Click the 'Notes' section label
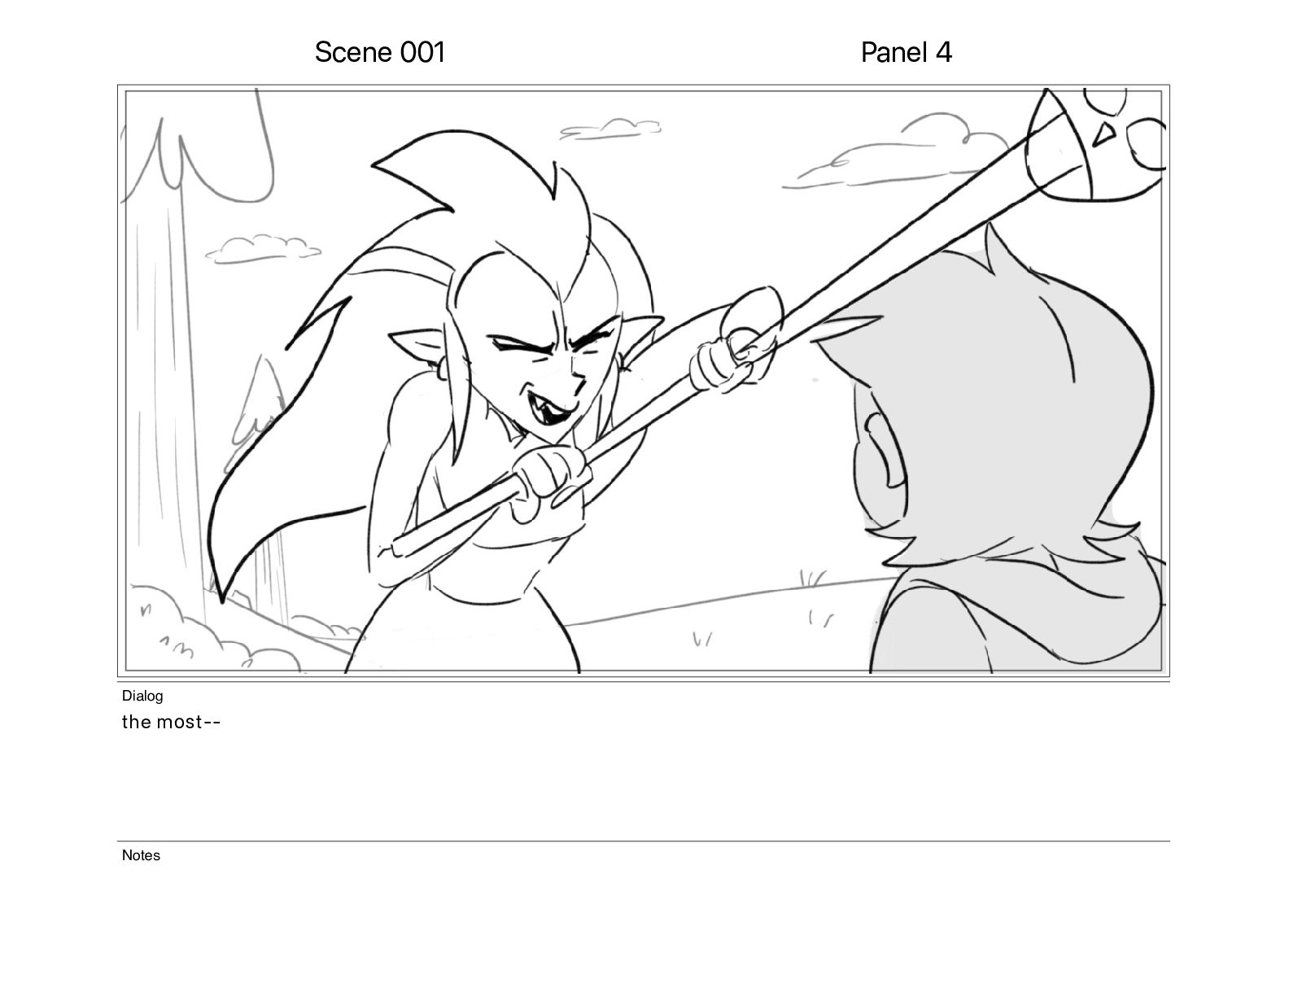This screenshot has width=1289, height=996. point(141,855)
